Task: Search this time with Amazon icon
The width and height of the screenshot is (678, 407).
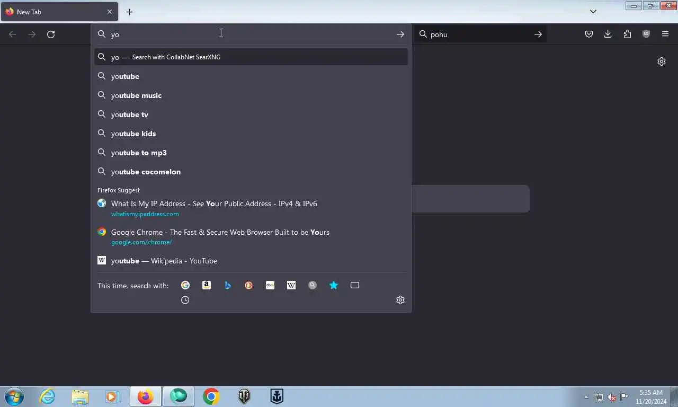Action: 207,285
